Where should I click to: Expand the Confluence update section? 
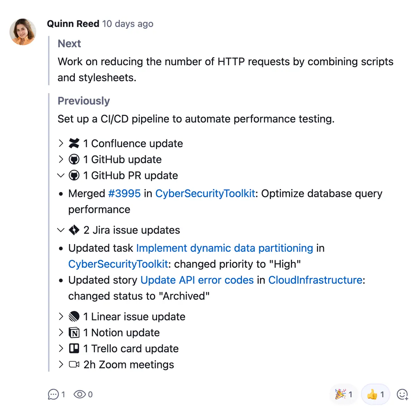coord(60,143)
